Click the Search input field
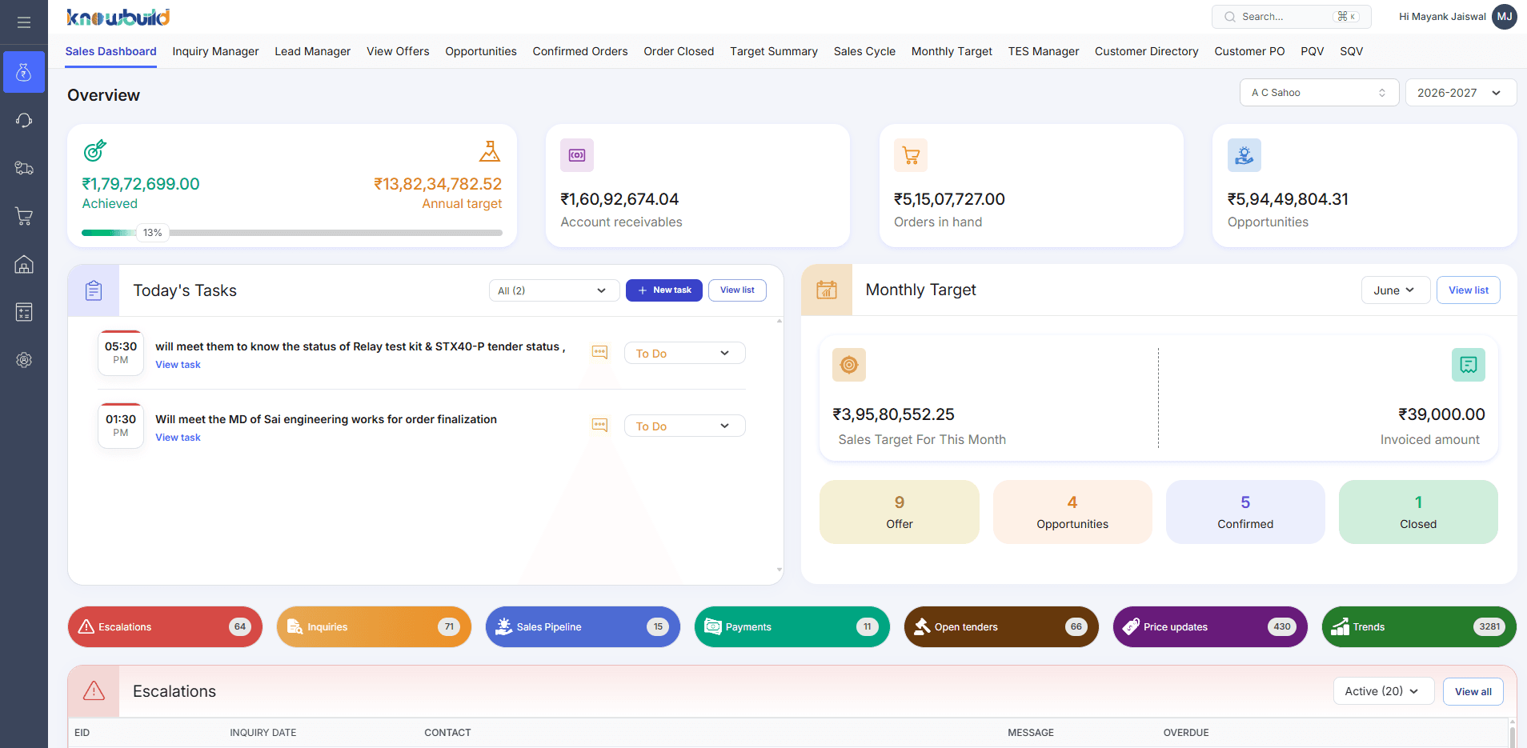 click(1291, 17)
